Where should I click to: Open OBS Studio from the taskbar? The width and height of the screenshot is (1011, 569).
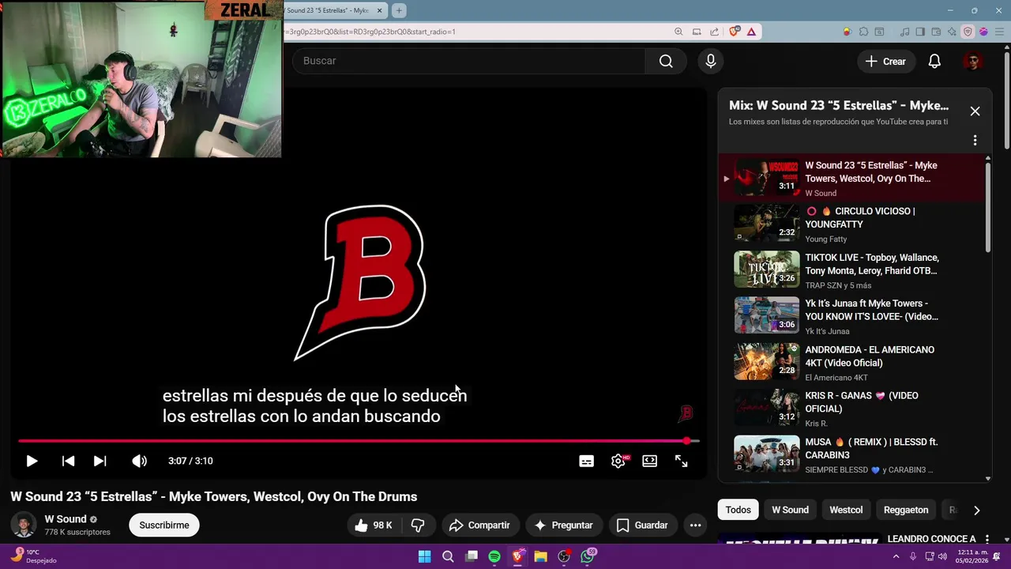point(564,556)
